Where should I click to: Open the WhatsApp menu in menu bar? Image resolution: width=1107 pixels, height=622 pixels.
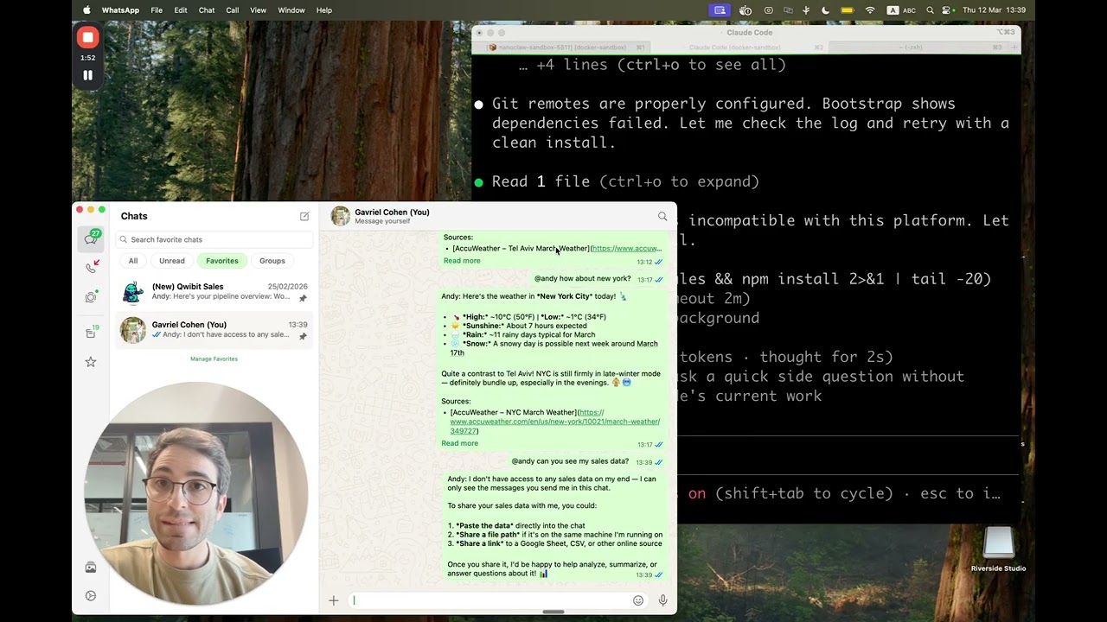point(120,10)
